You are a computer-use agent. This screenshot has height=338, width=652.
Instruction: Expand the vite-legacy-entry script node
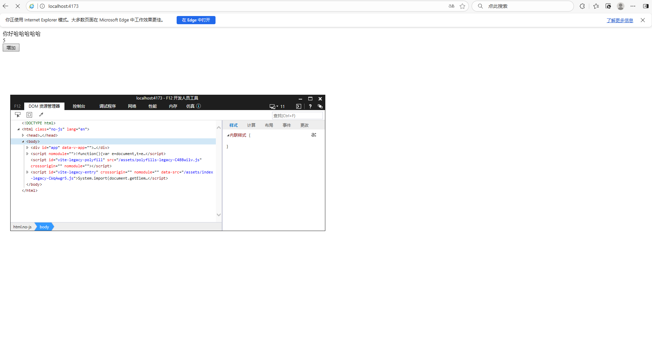pos(27,172)
